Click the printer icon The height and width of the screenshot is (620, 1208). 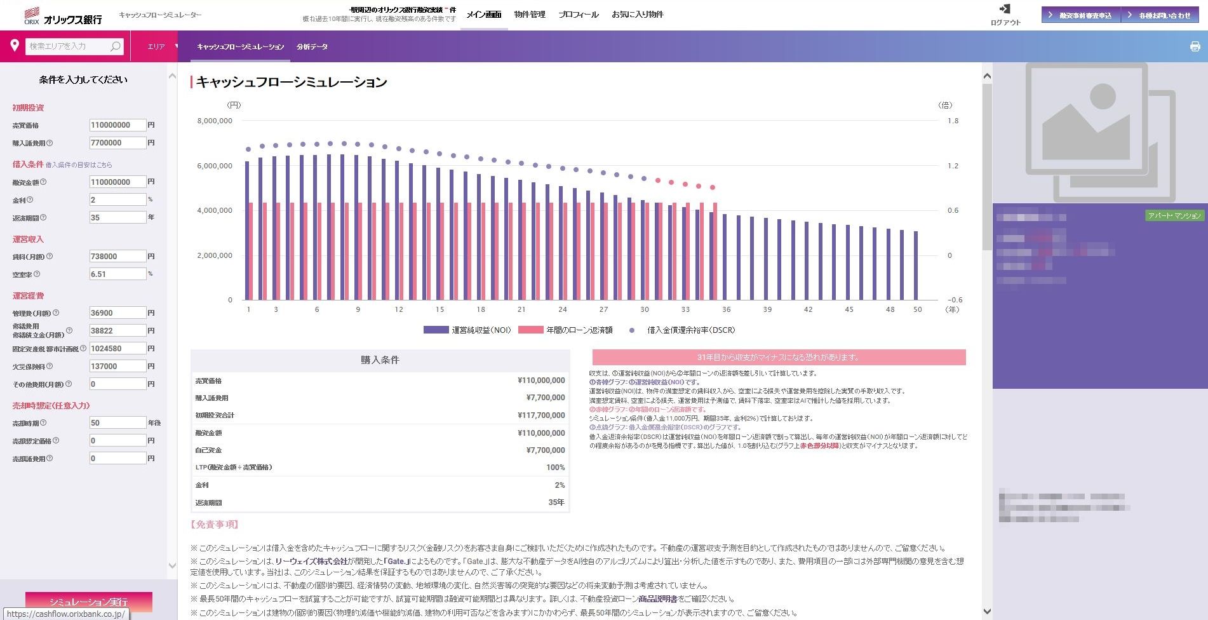(1195, 46)
